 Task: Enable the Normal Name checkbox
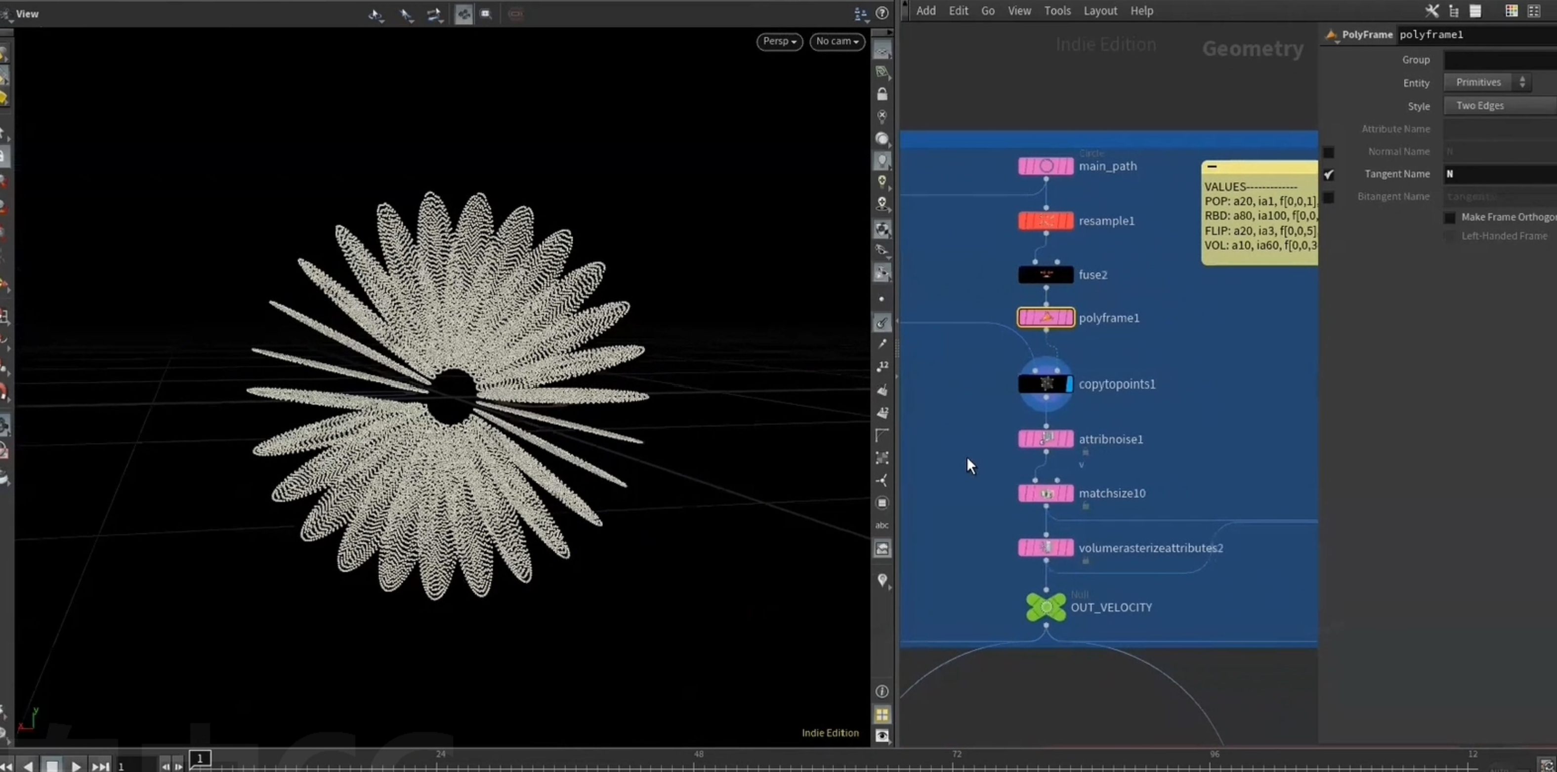point(1328,152)
